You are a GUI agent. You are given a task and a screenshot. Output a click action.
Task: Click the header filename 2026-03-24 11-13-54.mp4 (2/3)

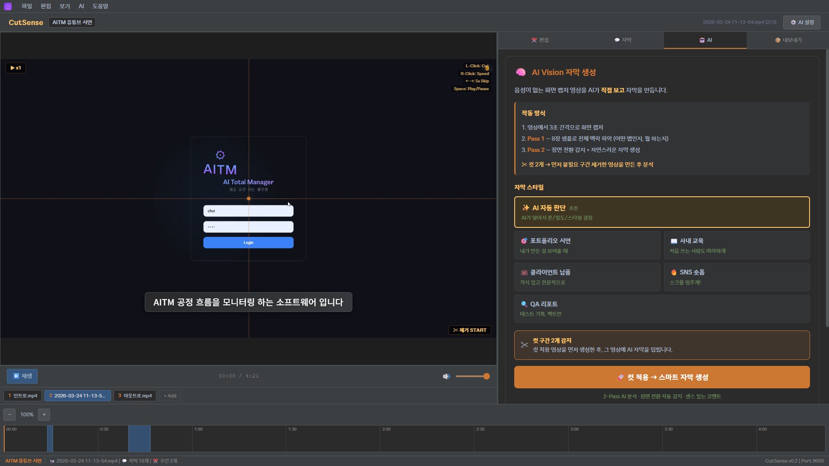[x=739, y=22]
